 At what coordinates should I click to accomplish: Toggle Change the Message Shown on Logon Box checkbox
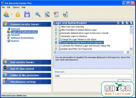pos(56,43)
